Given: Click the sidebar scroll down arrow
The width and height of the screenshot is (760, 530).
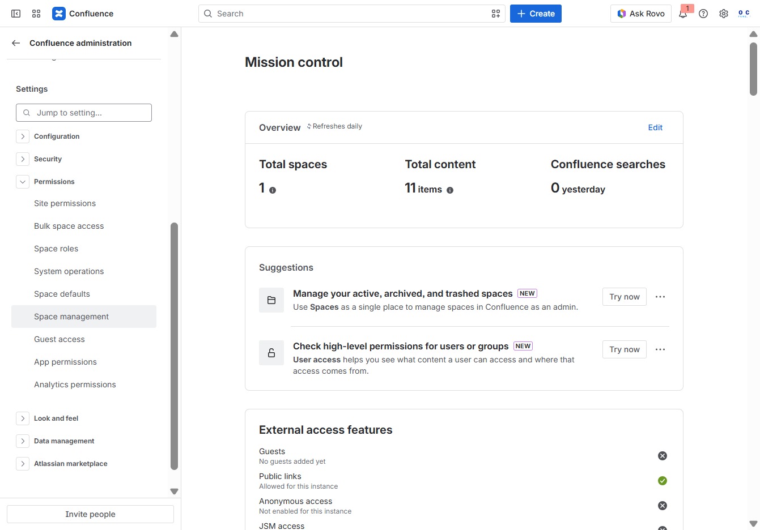Looking at the screenshot, I should (174, 491).
